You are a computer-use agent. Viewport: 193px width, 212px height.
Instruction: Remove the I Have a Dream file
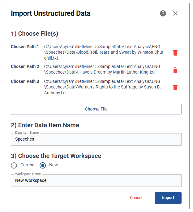(x=175, y=70)
